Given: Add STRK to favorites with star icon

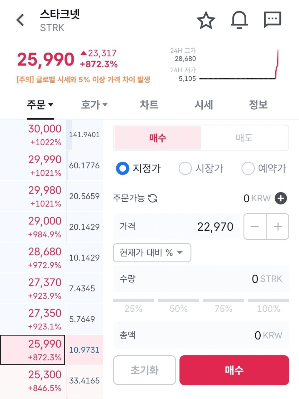Looking at the screenshot, I should (x=206, y=20).
